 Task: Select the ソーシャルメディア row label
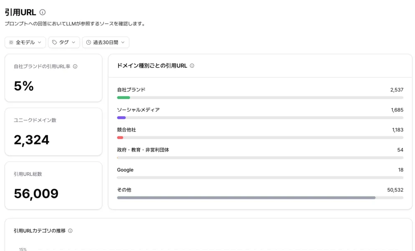click(x=138, y=110)
